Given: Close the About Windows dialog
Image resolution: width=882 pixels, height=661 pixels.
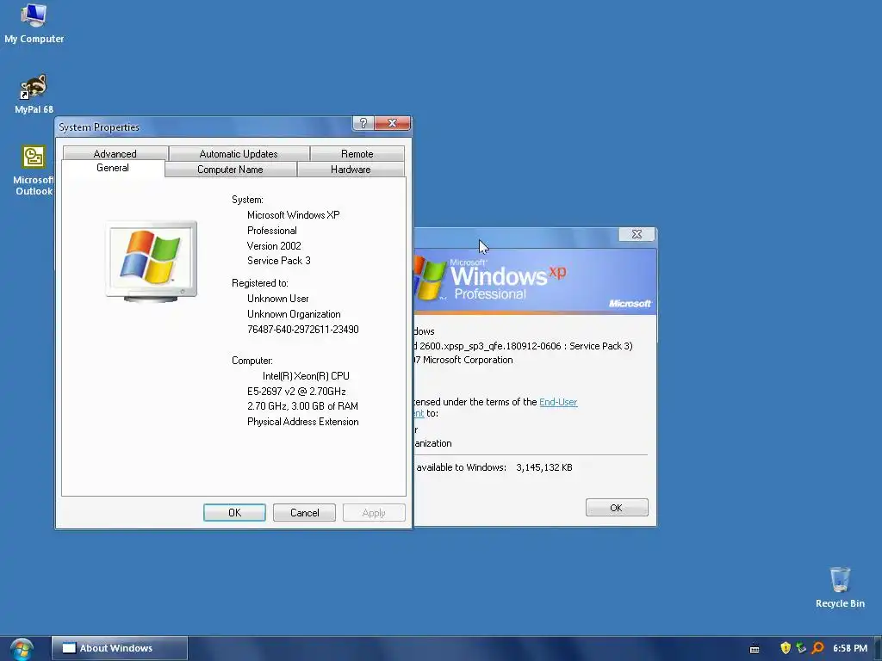Looking at the screenshot, I should point(637,234).
